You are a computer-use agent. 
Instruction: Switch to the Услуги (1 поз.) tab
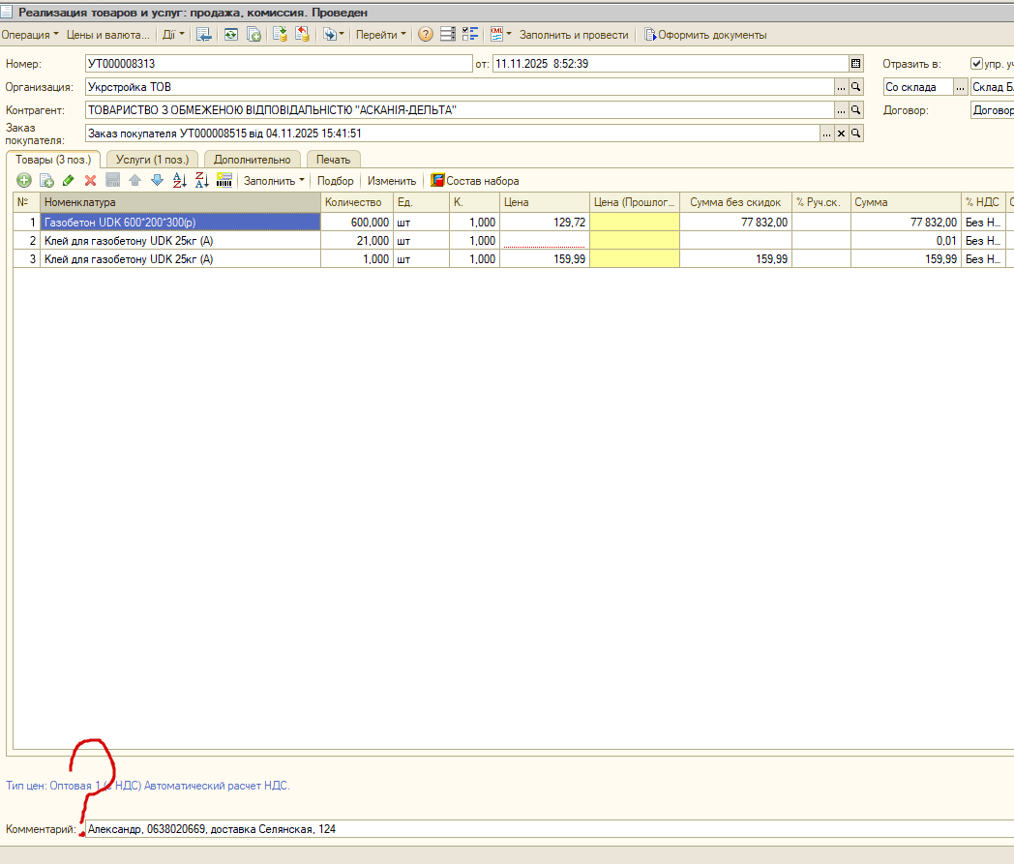(153, 160)
